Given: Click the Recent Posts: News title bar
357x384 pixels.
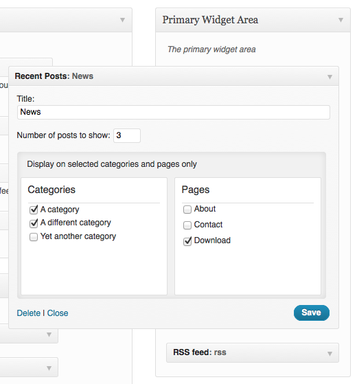Looking at the screenshot, I should point(174,76).
